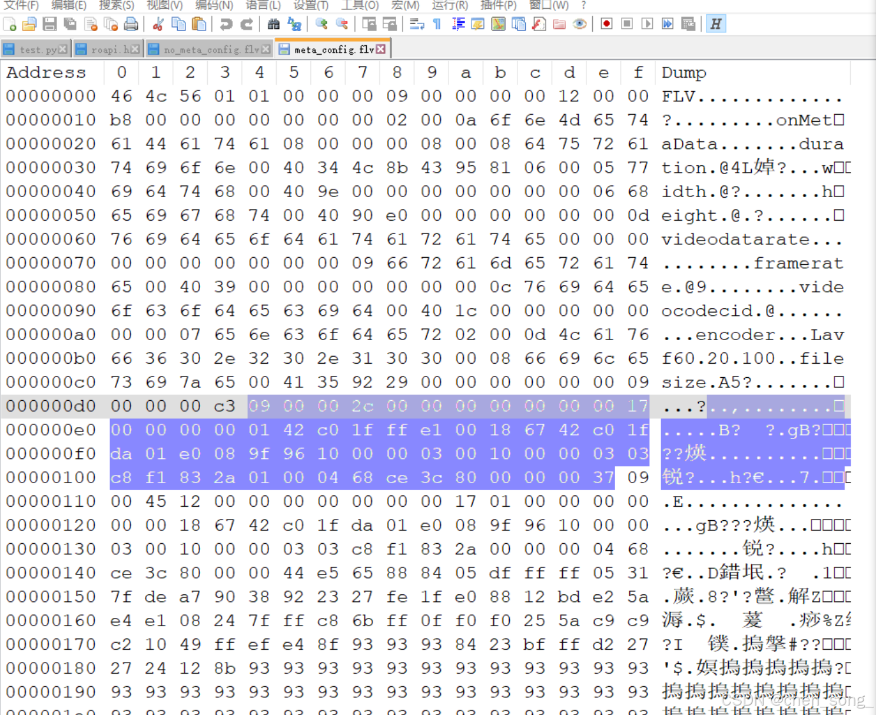Screen dimensions: 876x715
Task: Click the Open file folder icon
Action: click(29, 24)
